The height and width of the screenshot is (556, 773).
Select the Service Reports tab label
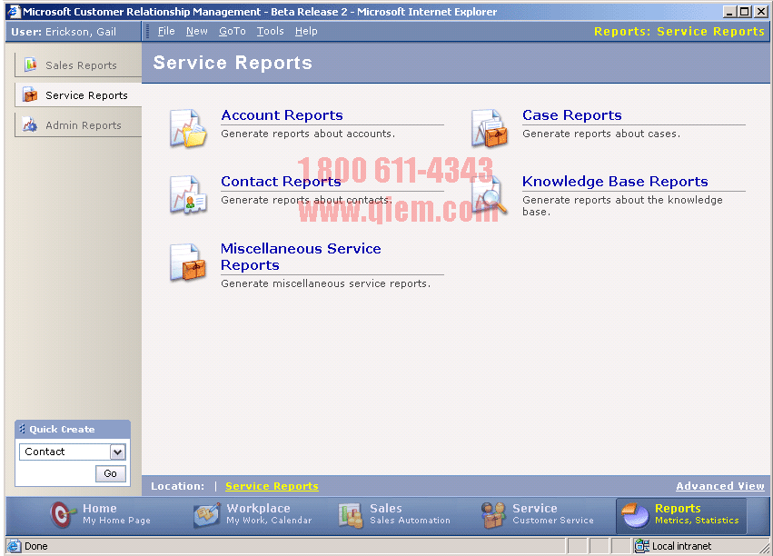coord(86,95)
